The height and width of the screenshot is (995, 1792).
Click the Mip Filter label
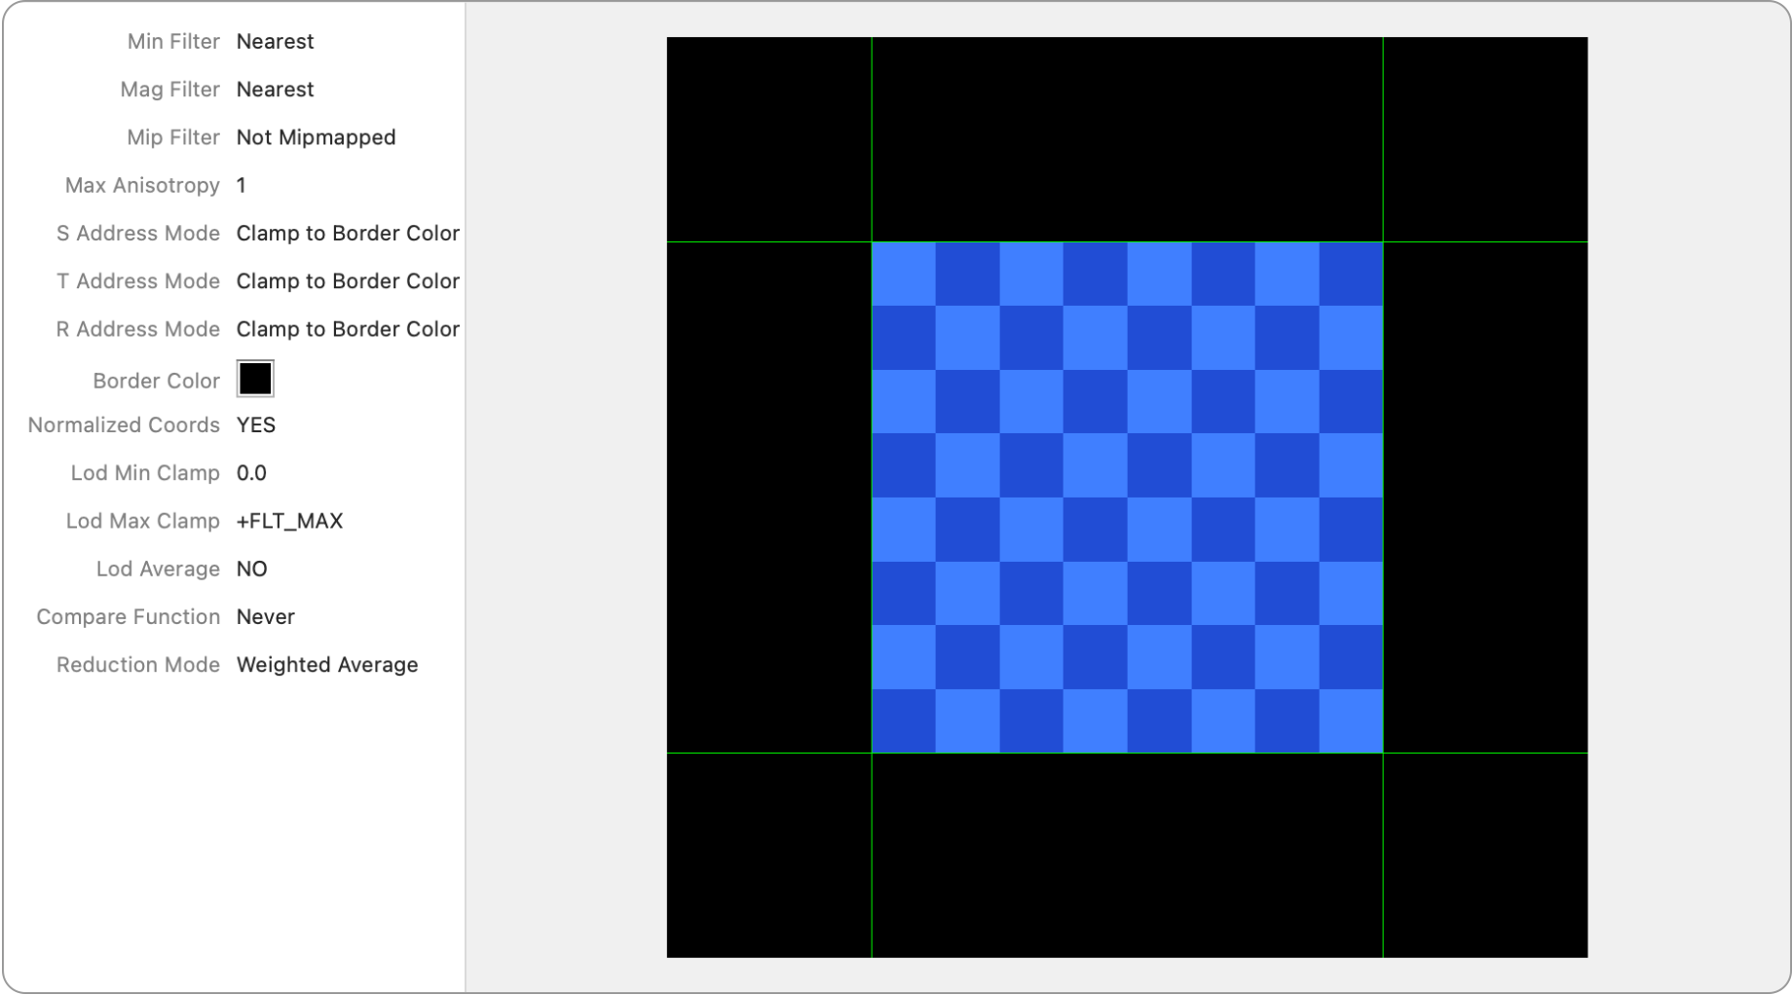pyautogui.click(x=173, y=137)
